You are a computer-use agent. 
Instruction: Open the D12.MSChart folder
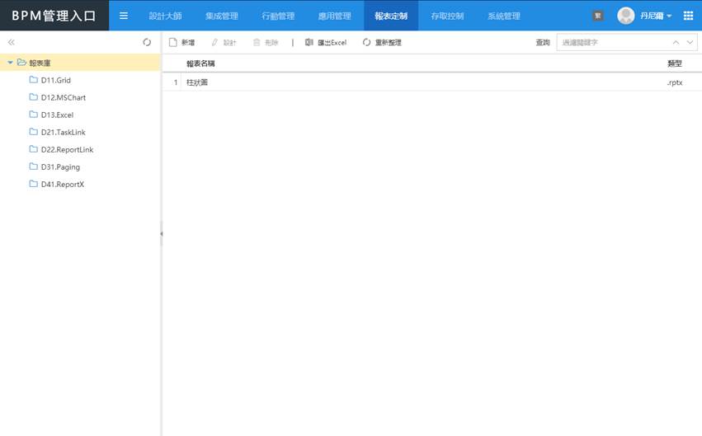coord(64,97)
